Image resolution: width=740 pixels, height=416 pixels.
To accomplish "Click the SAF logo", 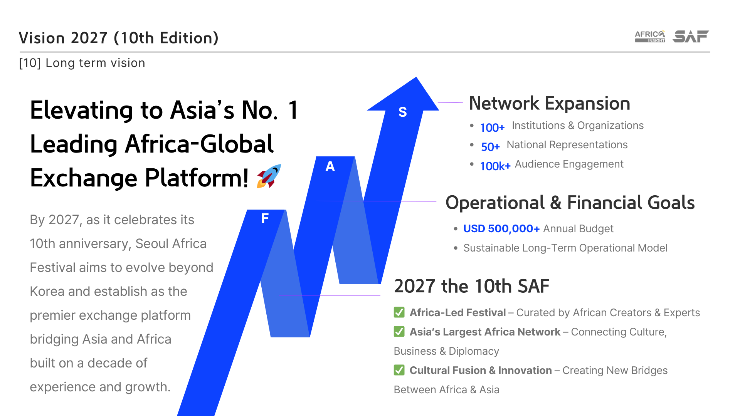I will click(x=691, y=36).
